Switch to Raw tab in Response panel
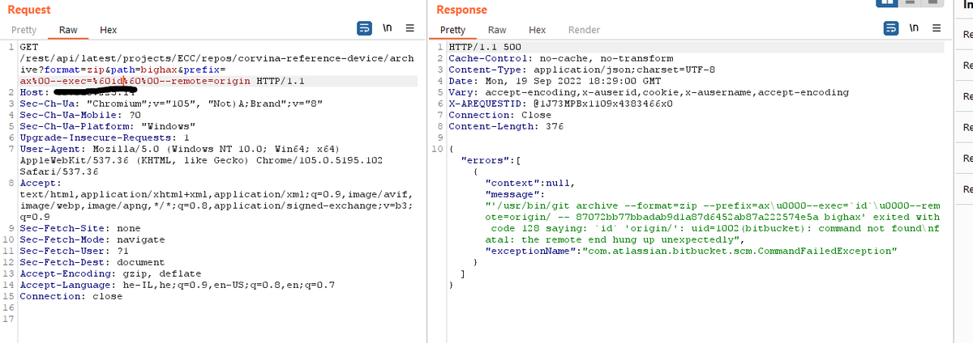 [x=497, y=30]
